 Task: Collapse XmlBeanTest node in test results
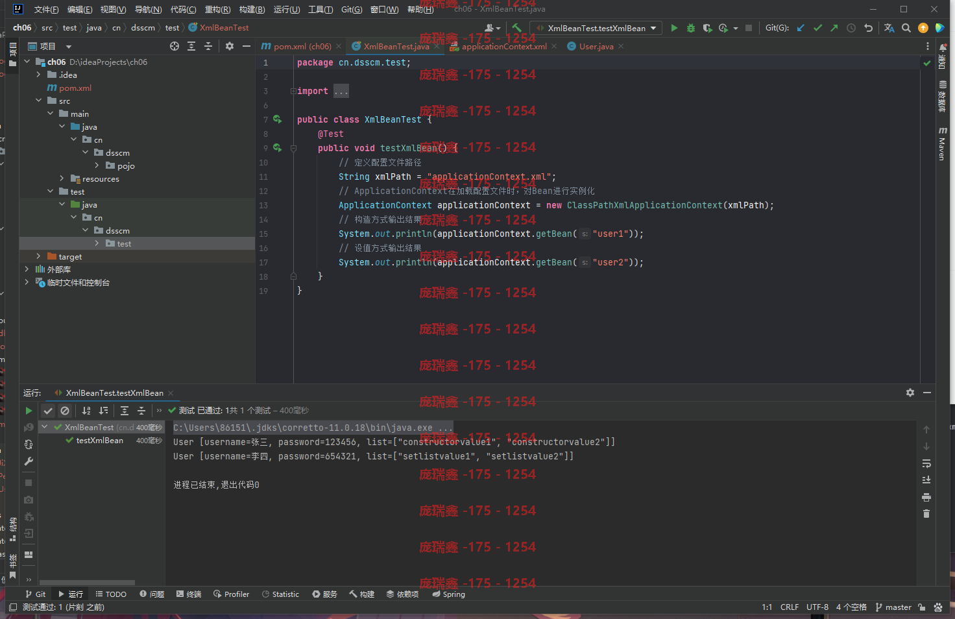click(45, 427)
